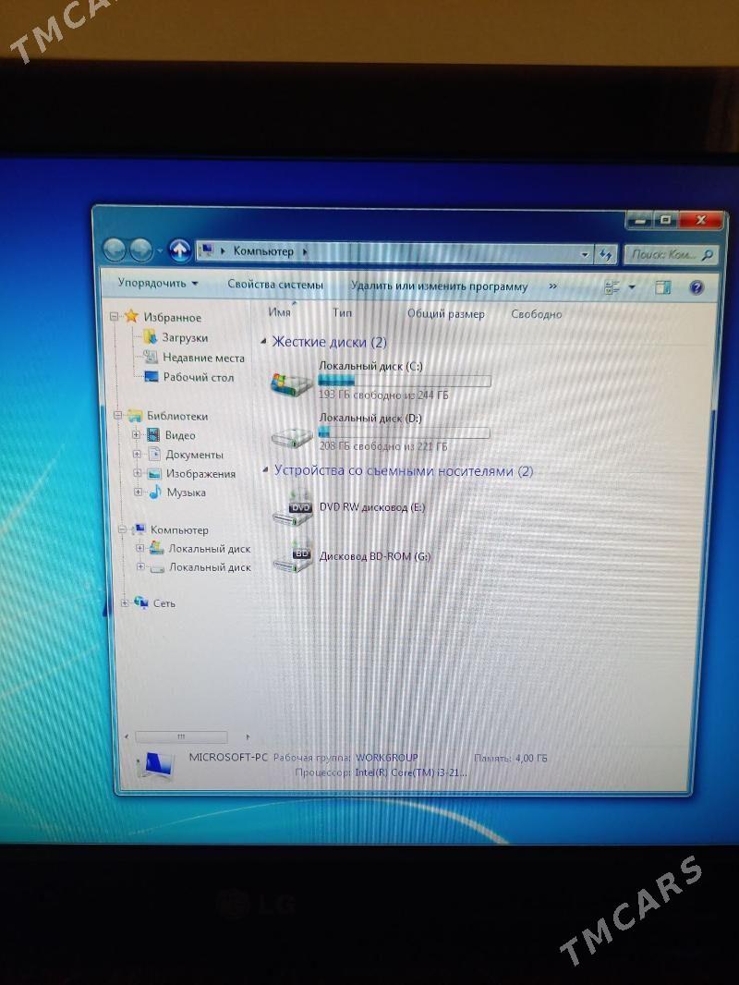Open the change view dropdown arrow
This screenshot has height=985, width=739.
tap(632, 287)
